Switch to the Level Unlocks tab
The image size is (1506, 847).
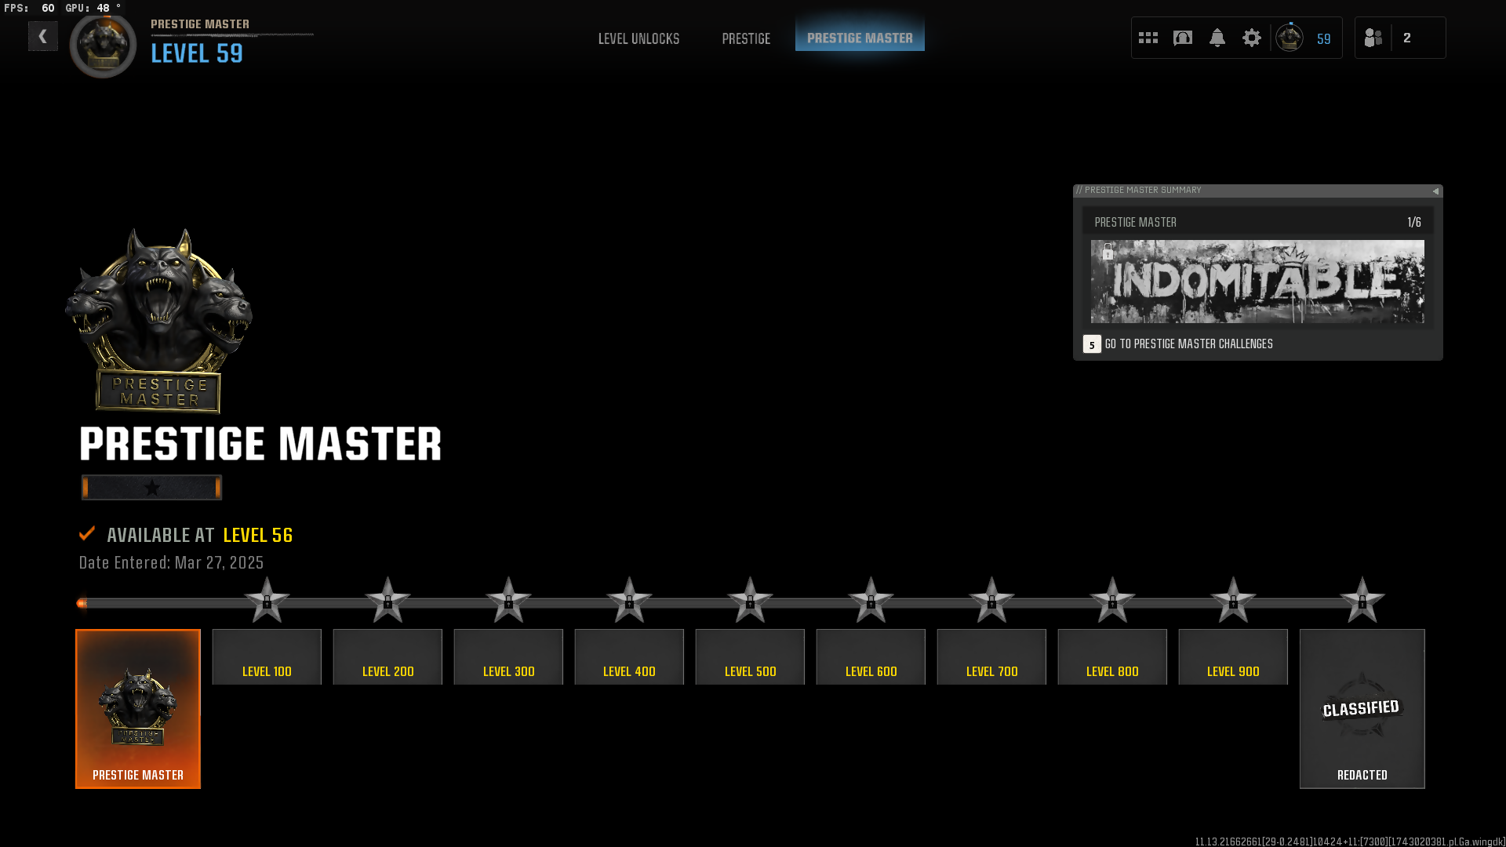[x=638, y=38]
